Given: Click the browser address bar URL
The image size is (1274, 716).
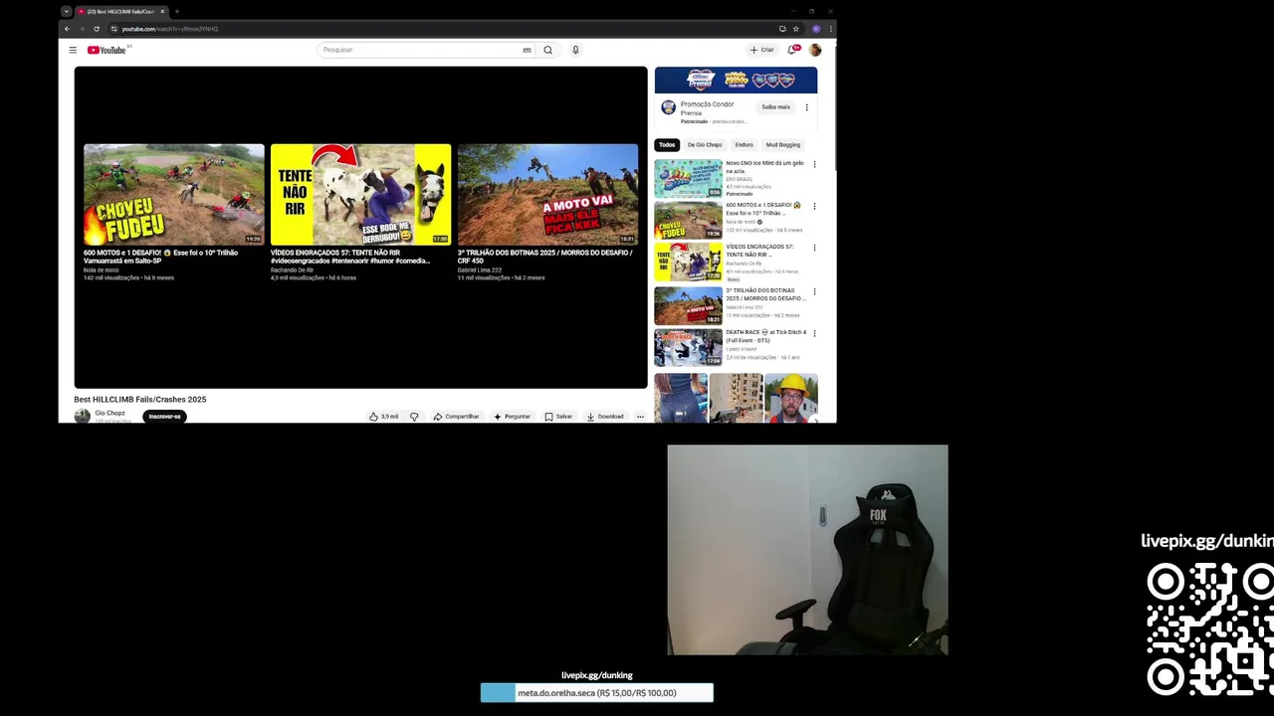Looking at the screenshot, I should tap(169, 29).
